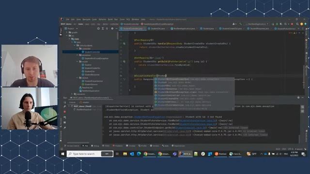Collapse the exception package
This screenshot has width=310, height=174.
point(77,55)
